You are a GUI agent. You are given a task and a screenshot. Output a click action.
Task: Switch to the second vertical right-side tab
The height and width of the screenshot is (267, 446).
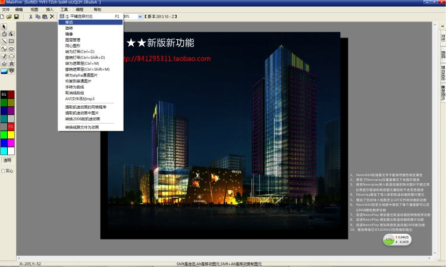[x=443, y=54]
